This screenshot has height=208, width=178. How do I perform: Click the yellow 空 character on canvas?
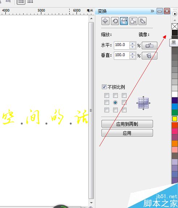click(x=8, y=117)
